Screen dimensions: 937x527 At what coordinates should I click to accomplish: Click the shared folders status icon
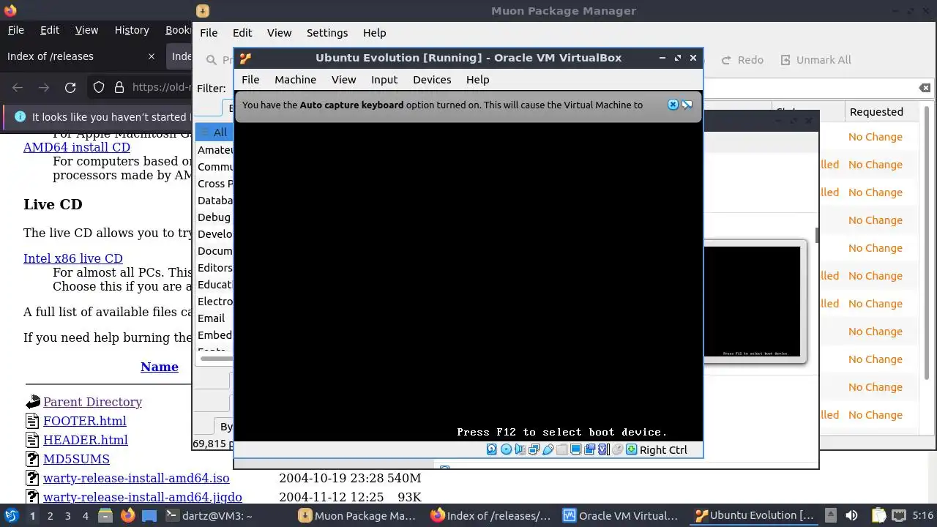click(561, 449)
